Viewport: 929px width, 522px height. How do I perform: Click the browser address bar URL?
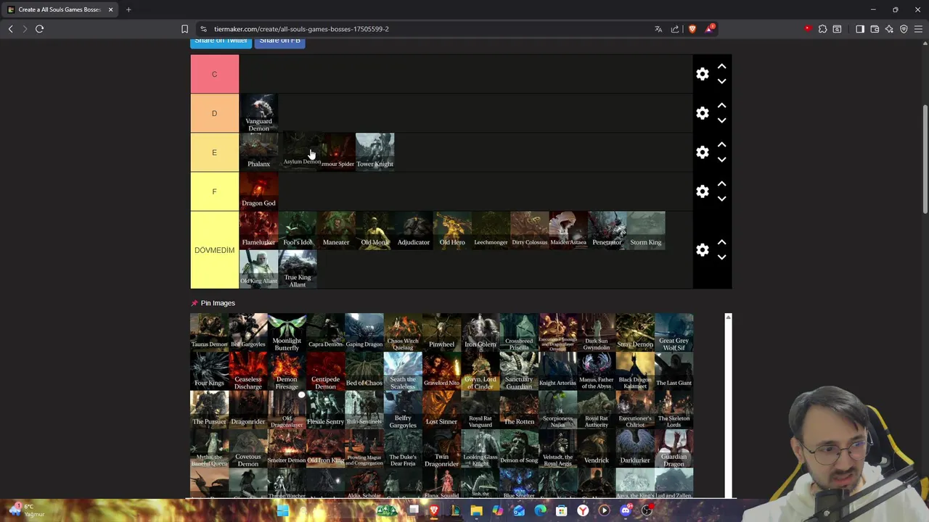point(301,29)
